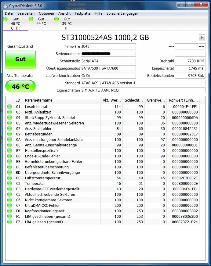Click status circle for UltraDMA-CRC-Fehler row
Viewport: 211px width, 266px height.
pos(9,205)
